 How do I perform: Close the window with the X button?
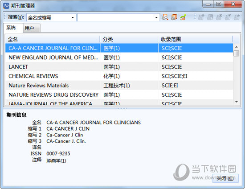[233, 4]
